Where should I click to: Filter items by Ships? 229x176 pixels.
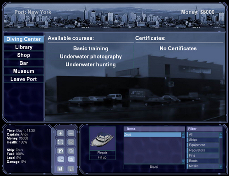coord(203,140)
